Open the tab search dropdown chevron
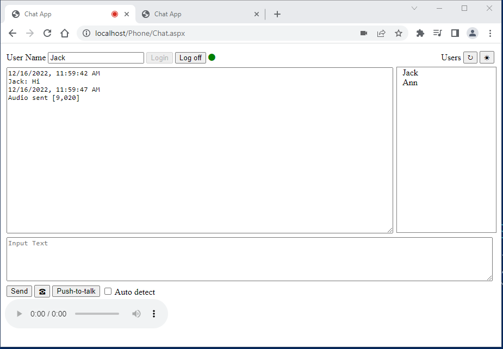The height and width of the screenshot is (349, 503). click(414, 8)
